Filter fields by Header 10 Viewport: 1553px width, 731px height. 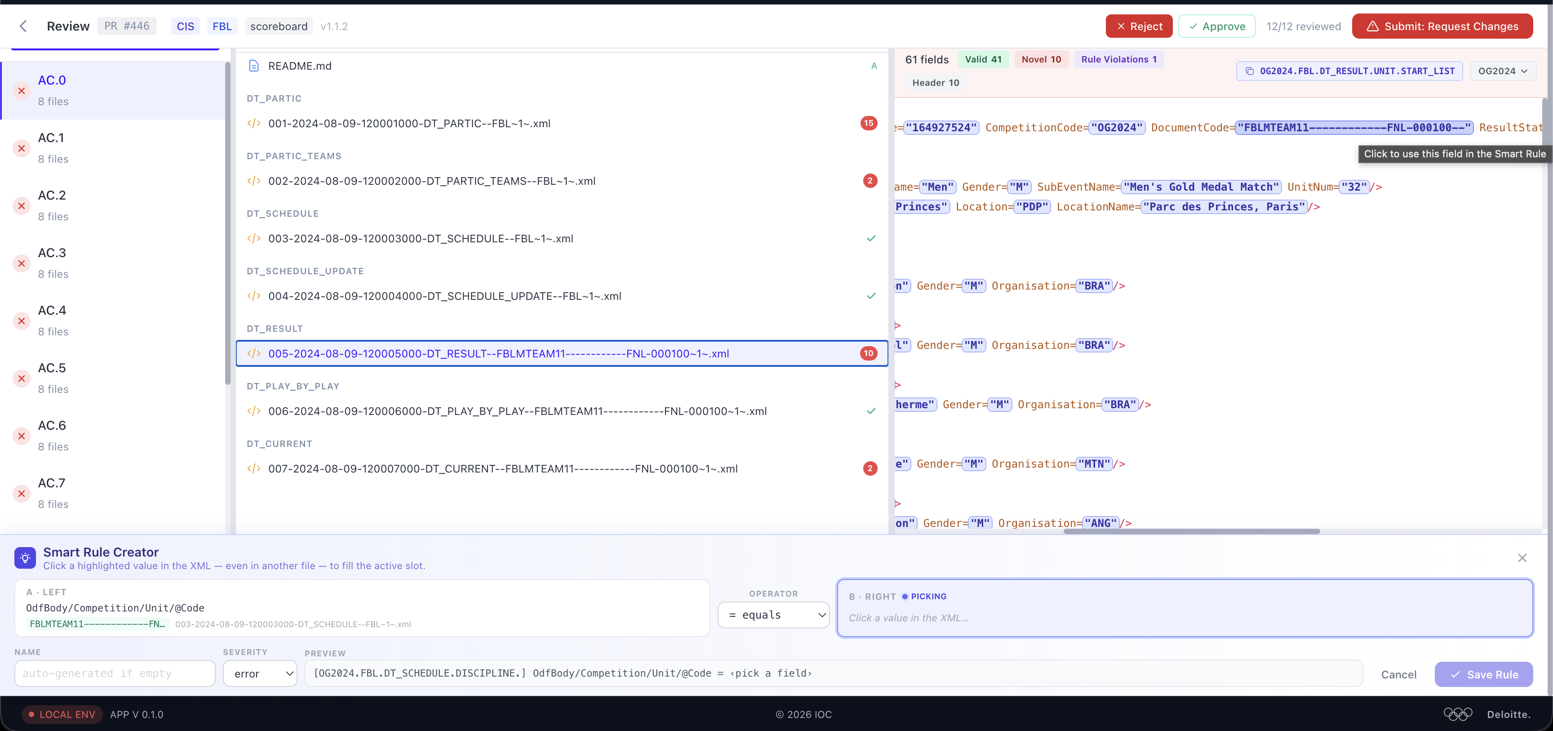click(x=936, y=83)
